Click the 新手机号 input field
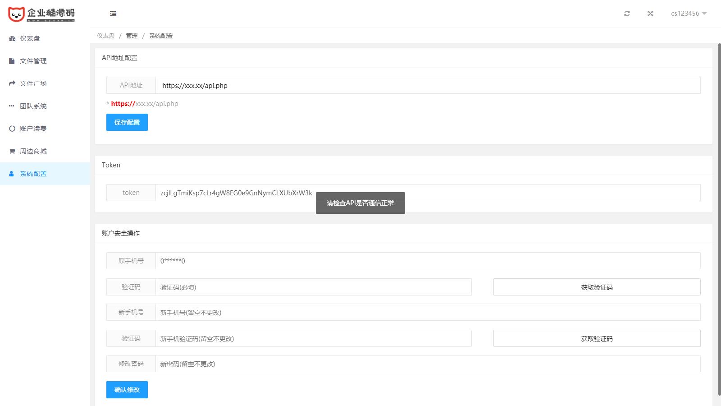Viewport: 721px width, 406px height. [x=428, y=313]
